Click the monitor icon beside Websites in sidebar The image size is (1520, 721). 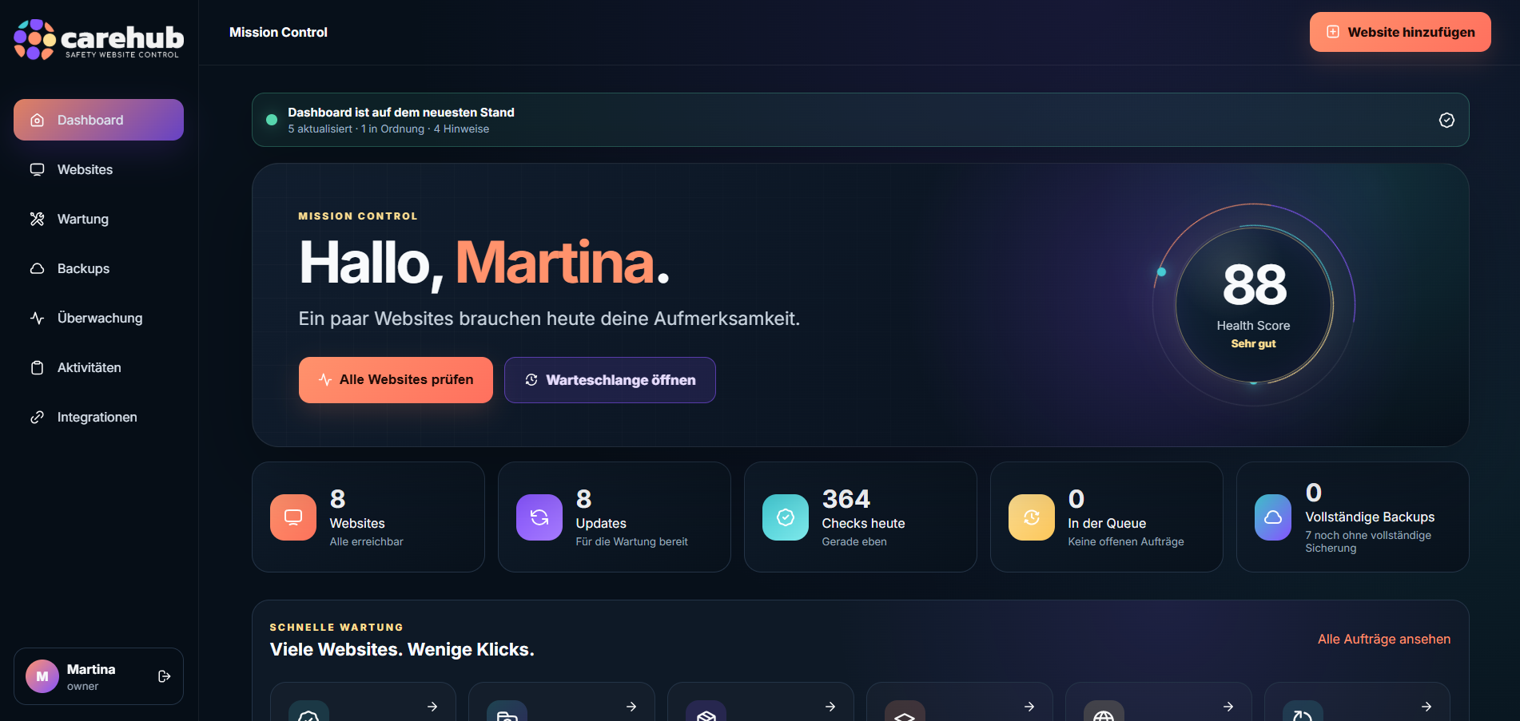37,169
